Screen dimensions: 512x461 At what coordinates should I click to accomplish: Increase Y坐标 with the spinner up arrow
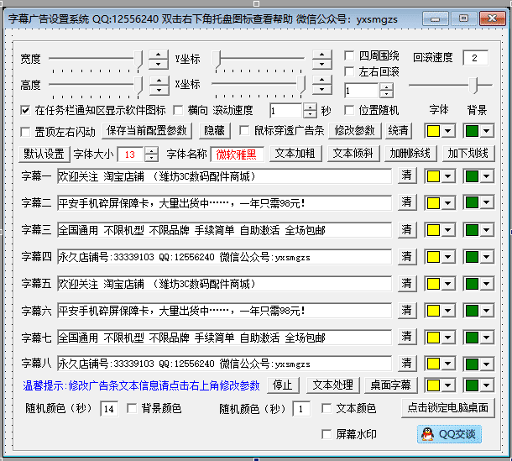322,55
